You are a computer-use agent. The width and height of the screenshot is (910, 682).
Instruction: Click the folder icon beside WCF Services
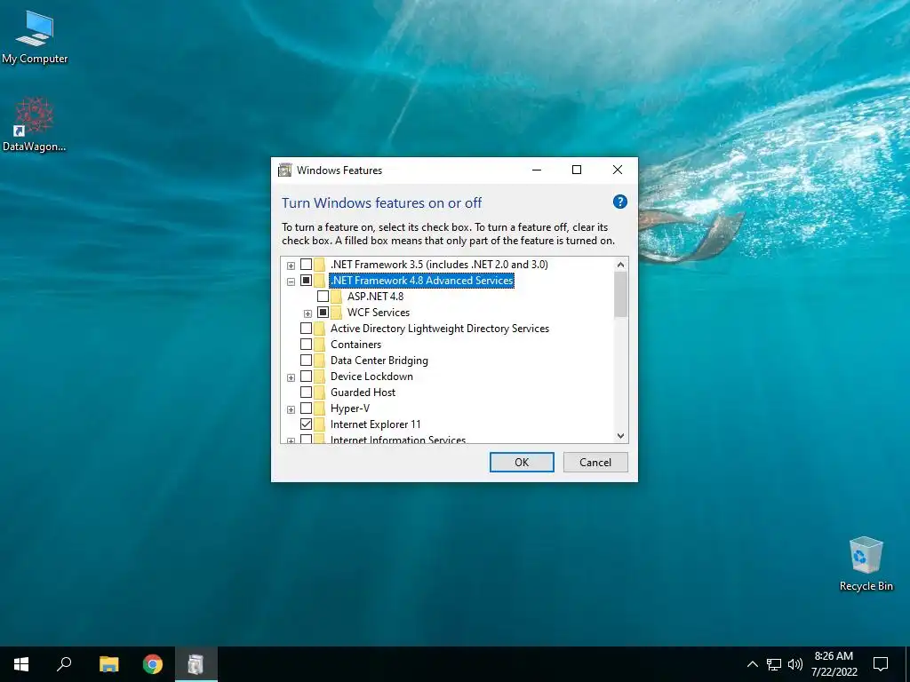tap(337, 313)
